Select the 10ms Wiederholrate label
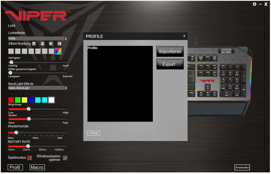271x174 pixels. (35, 138)
